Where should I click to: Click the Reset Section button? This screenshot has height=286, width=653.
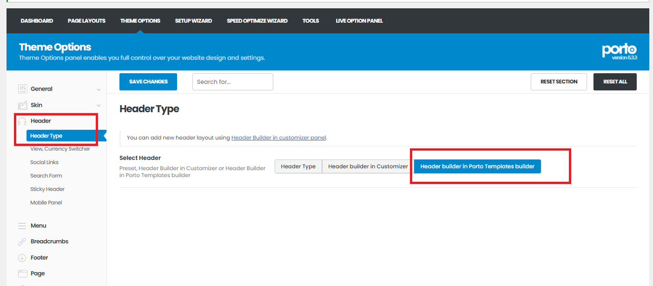pos(559,82)
